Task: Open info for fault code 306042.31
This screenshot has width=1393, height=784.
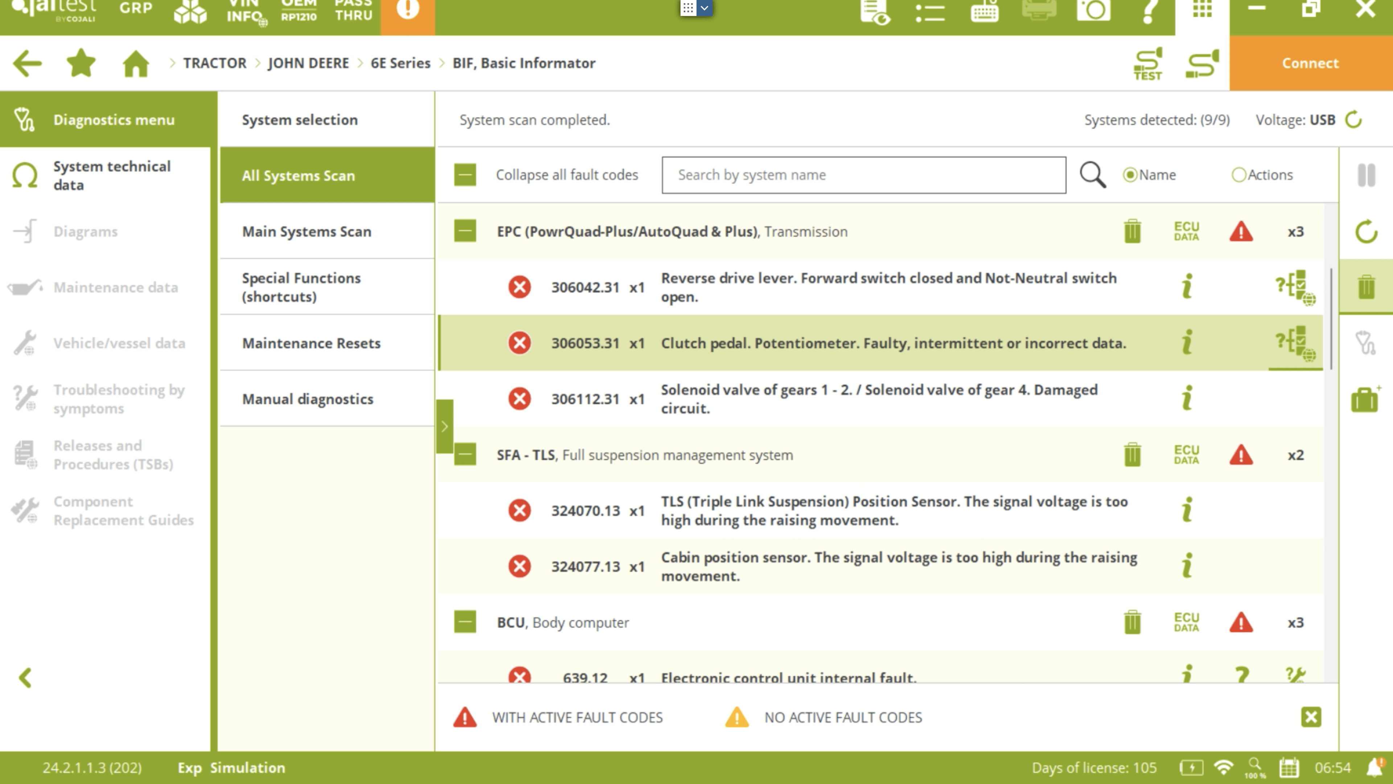Action: (x=1187, y=286)
